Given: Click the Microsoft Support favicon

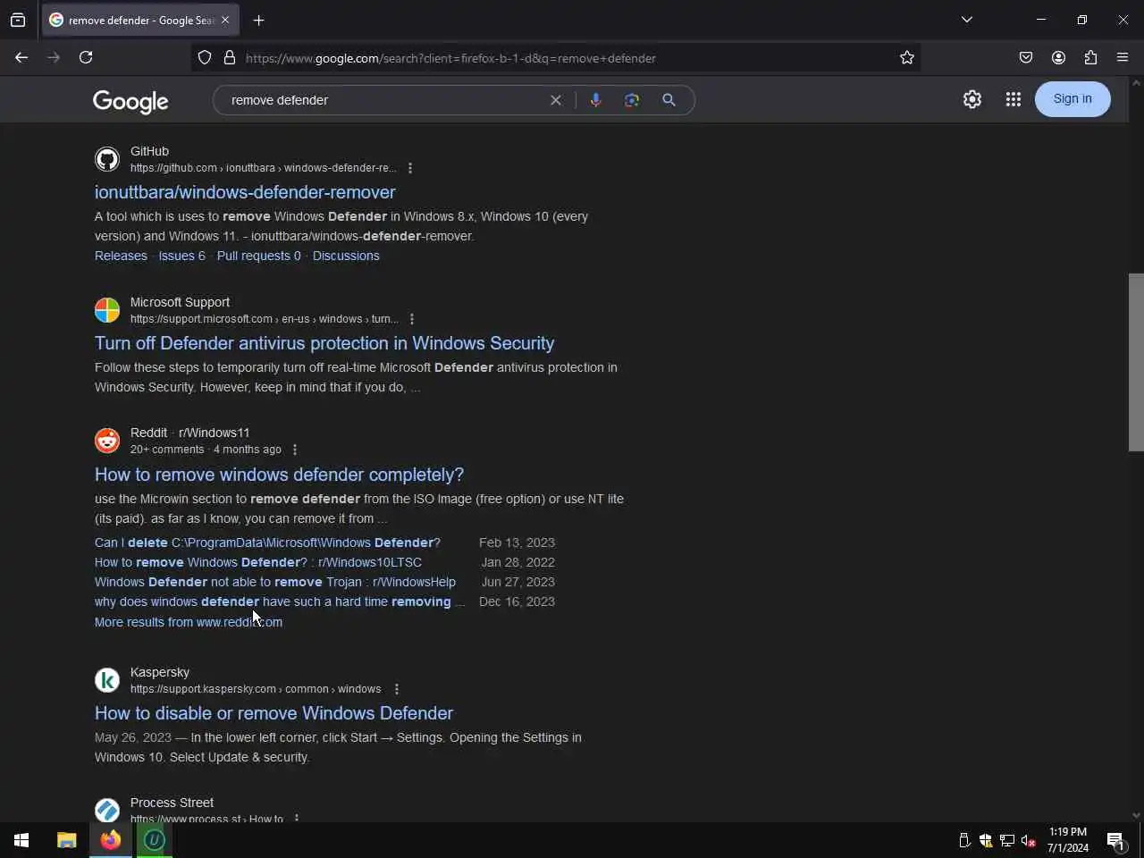Looking at the screenshot, I should [x=107, y=310].
